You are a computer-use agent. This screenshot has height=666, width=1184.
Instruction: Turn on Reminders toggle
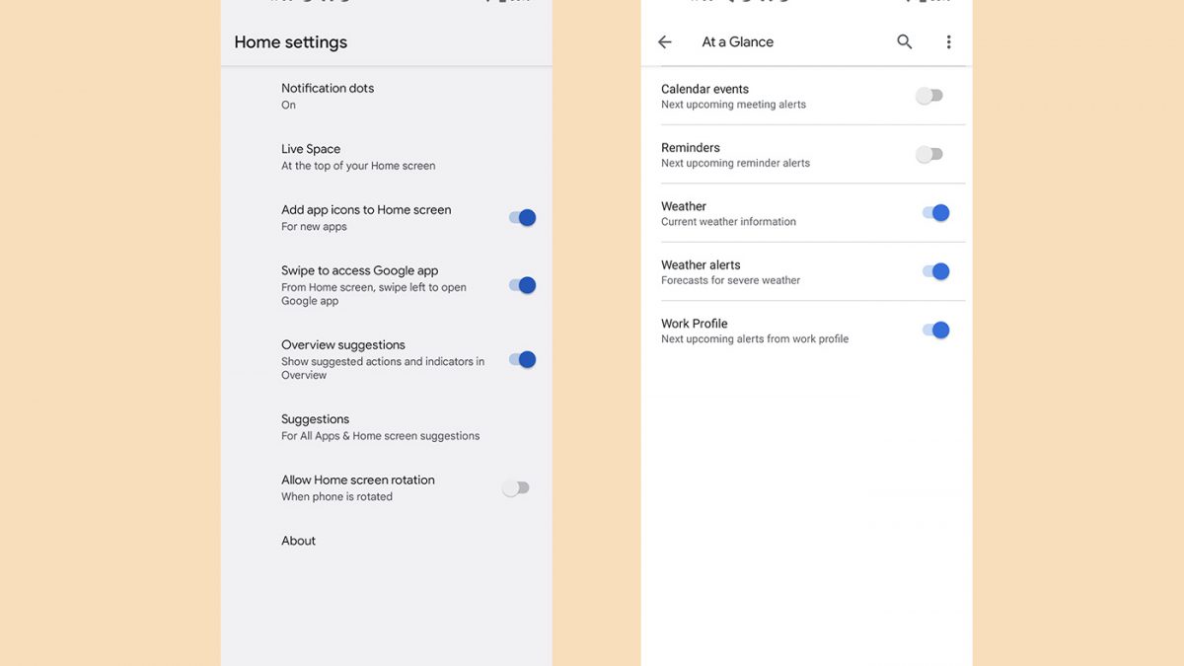[929, 154]
